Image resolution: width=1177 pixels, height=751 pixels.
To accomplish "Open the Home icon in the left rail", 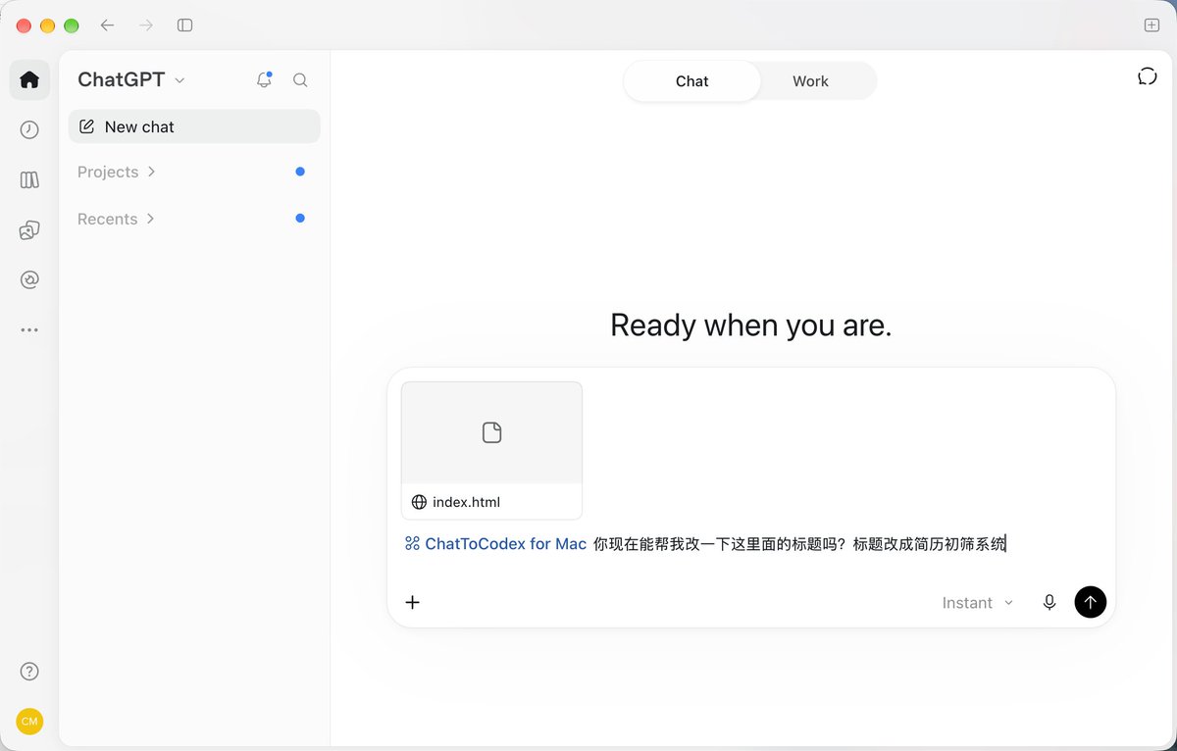I will pos(29,79).
